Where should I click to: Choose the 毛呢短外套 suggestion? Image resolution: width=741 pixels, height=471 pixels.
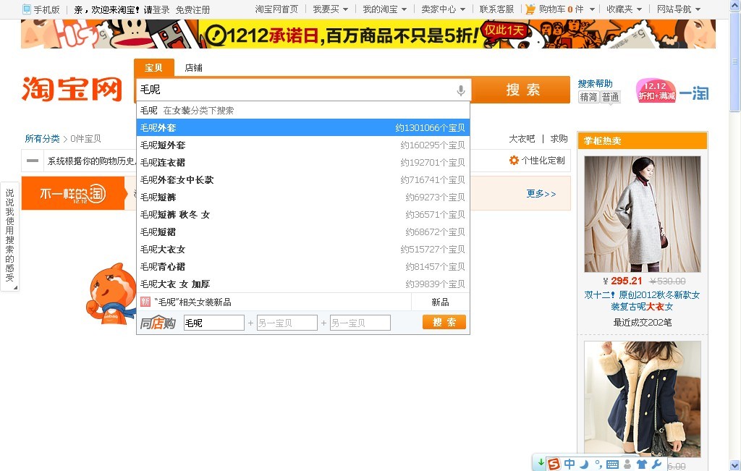(x=303, y=145)
